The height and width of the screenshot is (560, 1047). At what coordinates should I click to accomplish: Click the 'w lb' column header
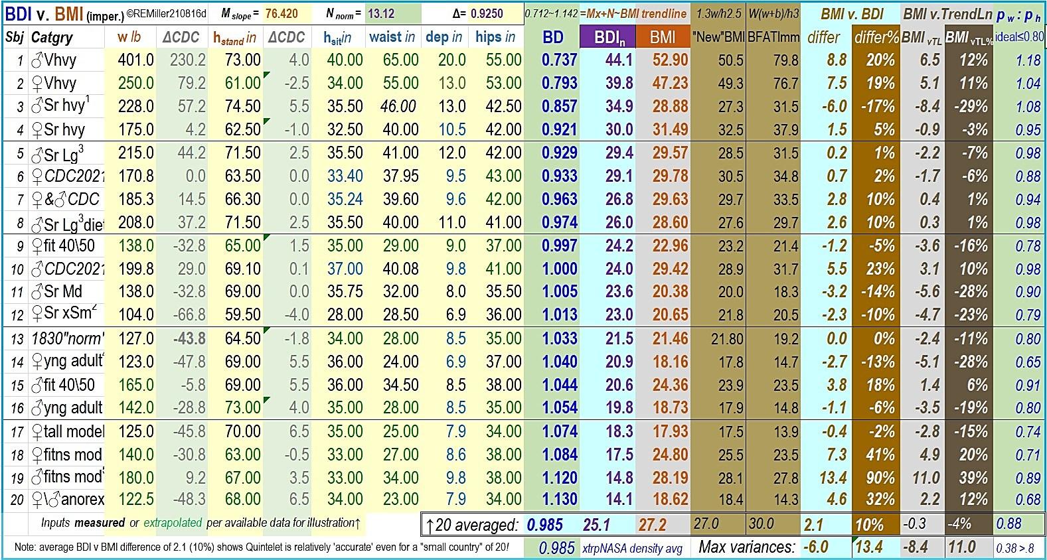tap(131, 37)
